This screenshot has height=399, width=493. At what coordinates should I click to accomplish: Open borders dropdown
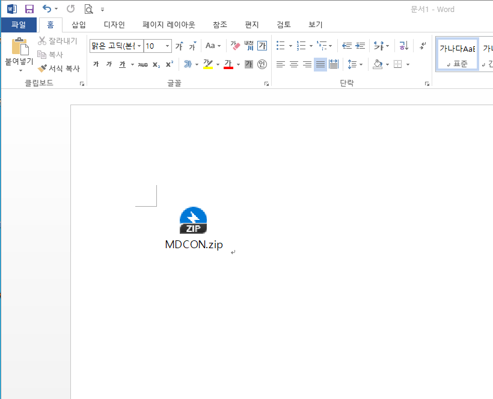(x=408, y=64)
